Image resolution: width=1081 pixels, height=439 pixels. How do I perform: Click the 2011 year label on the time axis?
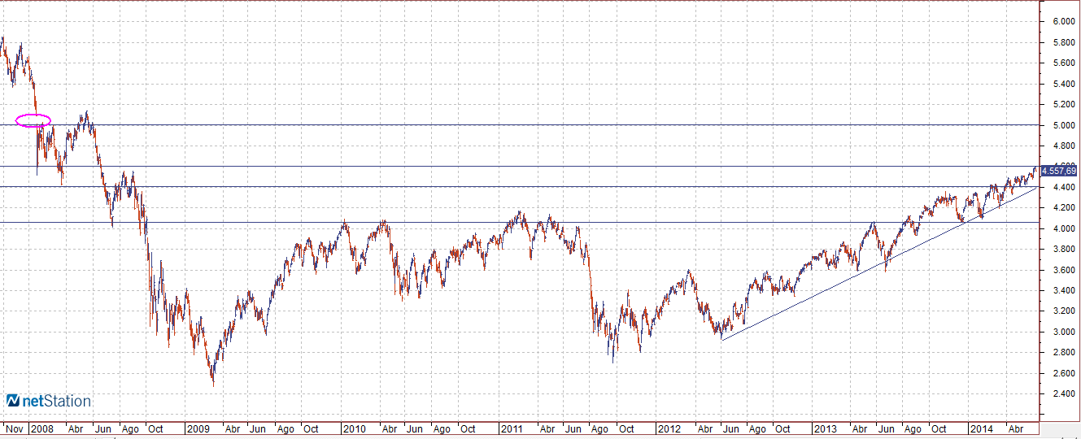(512, 428)
